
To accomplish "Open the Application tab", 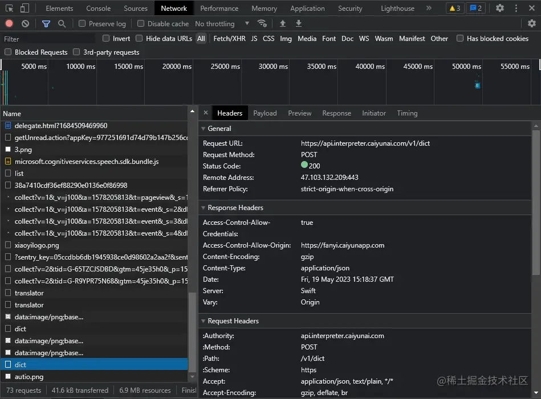I will click(x=307, y=9).
